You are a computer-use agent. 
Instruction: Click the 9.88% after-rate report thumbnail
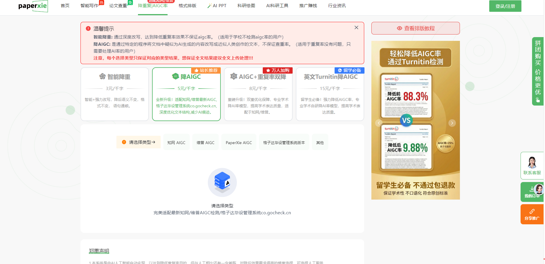[406, 147]
